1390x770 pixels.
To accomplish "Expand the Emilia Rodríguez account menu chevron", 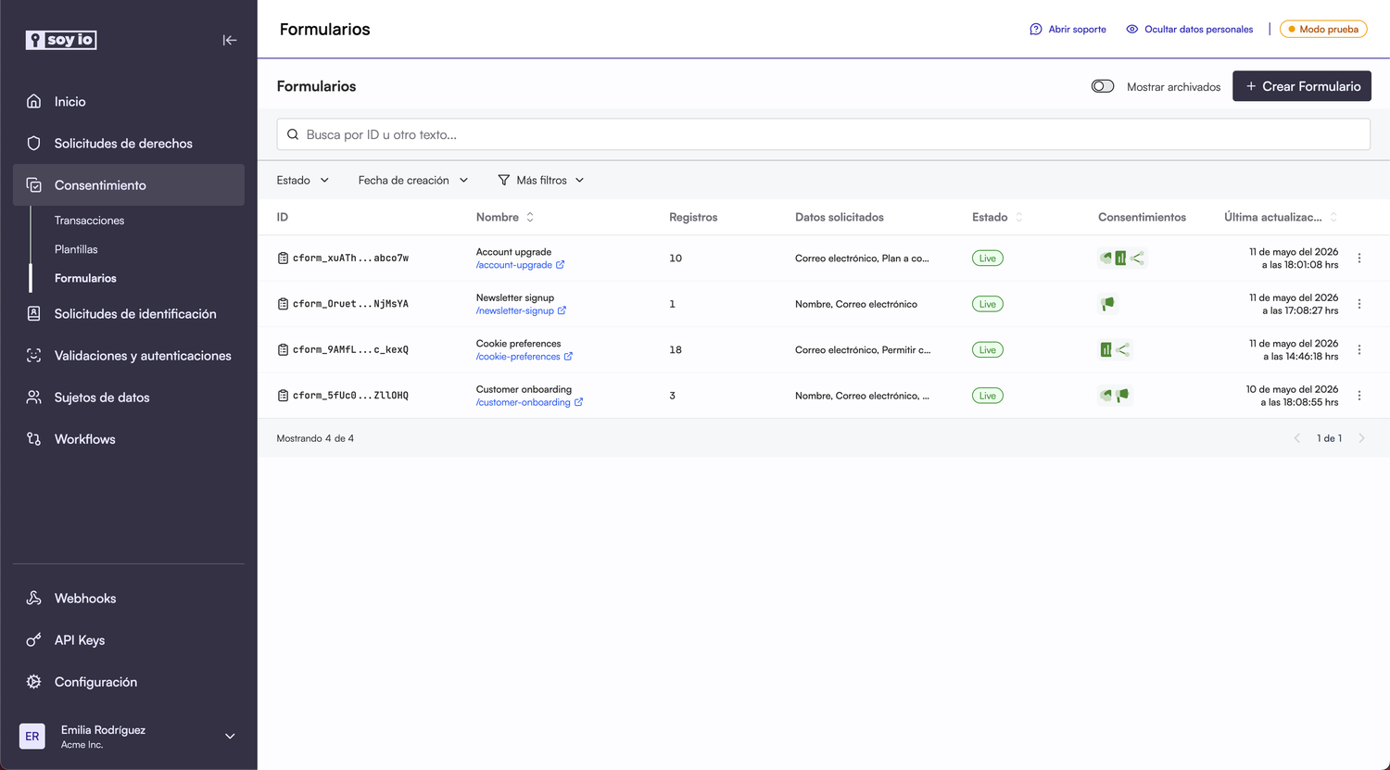I will (x=230, y=736).
